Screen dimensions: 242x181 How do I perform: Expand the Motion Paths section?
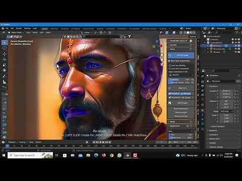[x=214, y=139]
